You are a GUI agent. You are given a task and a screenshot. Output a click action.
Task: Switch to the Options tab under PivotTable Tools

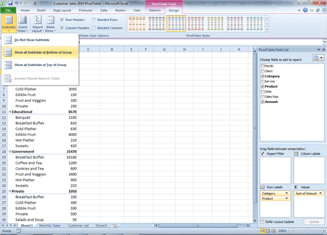[155, 10]
